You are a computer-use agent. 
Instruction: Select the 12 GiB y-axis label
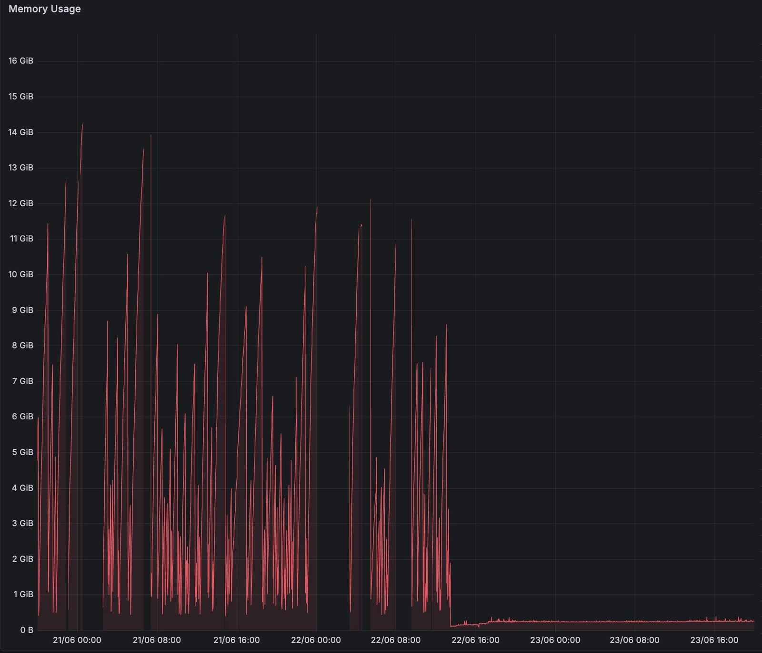21,203
